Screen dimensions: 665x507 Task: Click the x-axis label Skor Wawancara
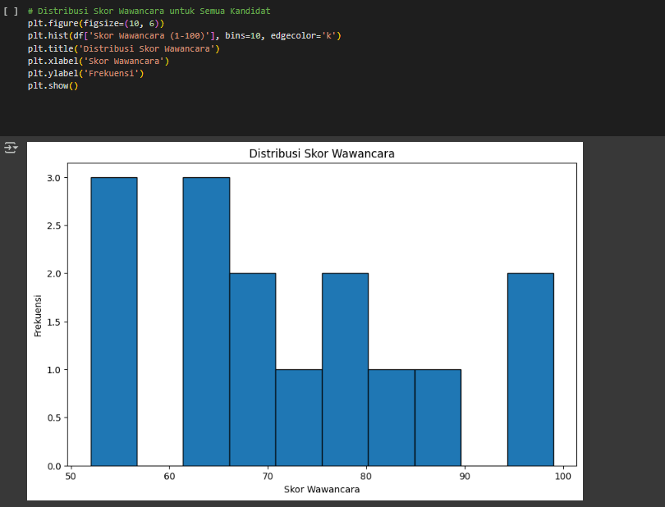coord(321,490)
